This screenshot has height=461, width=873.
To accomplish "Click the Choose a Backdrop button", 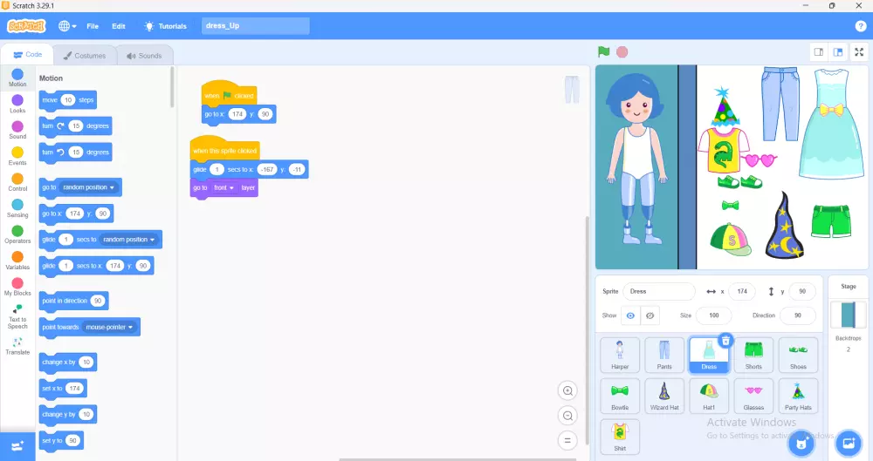I will click(849, 444).
